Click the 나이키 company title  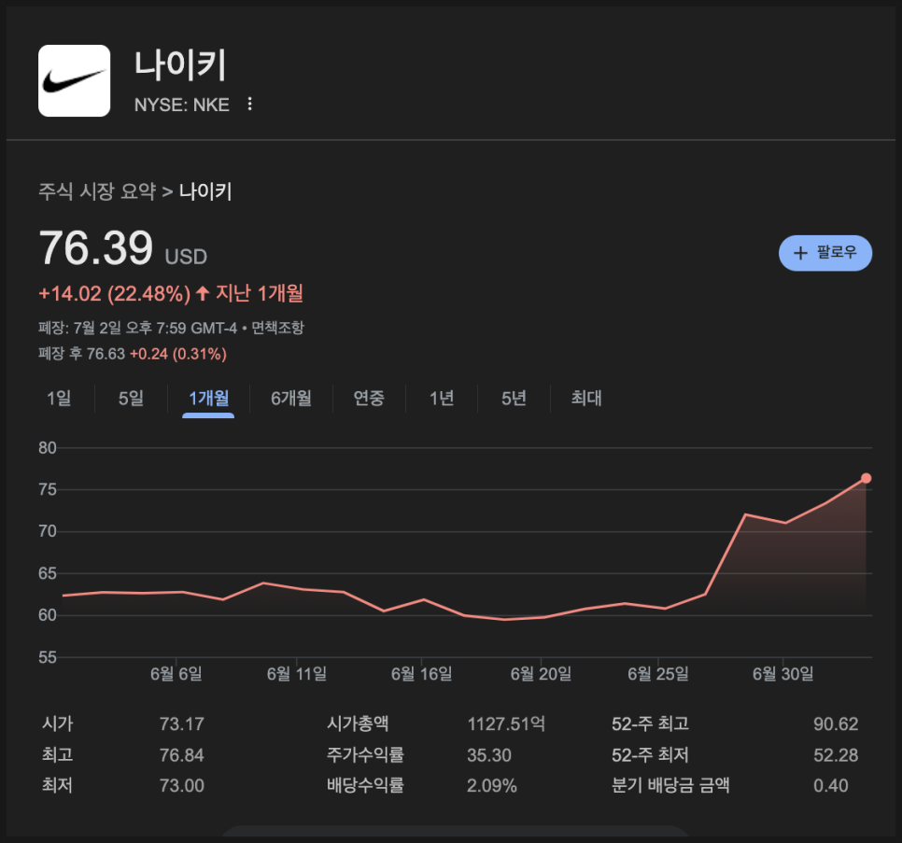180,64
